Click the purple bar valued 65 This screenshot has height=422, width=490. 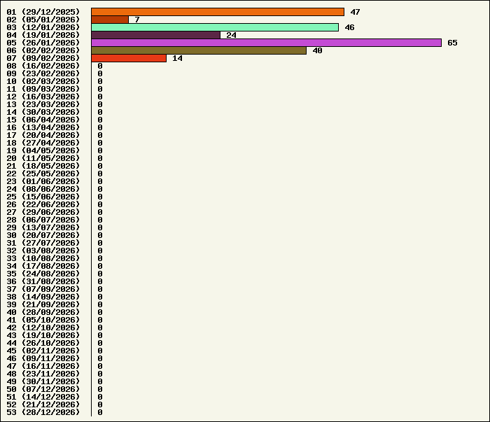tap(266, 43)
